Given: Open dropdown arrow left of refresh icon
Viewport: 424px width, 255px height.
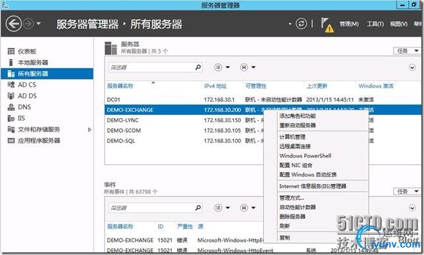Looking at the screenshot, I should point(290,24).
